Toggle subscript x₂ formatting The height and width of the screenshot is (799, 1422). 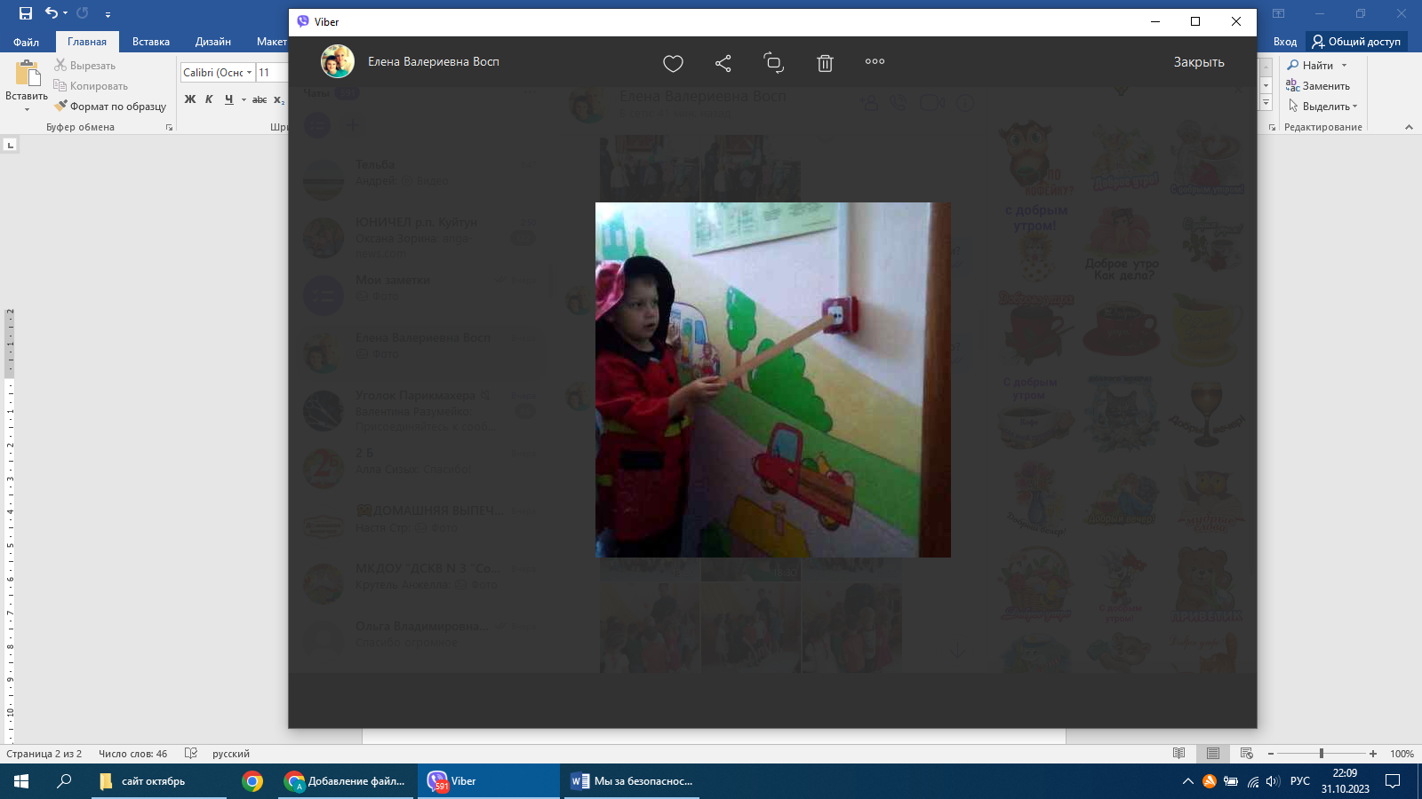click(279, 99)
